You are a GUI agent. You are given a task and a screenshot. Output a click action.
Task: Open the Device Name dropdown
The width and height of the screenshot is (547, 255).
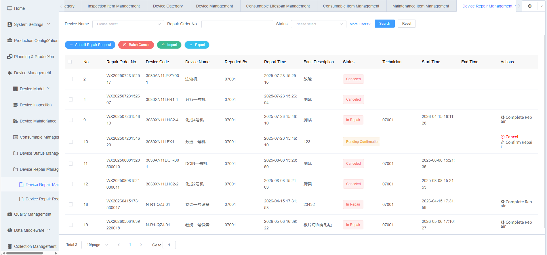[128, 24]
